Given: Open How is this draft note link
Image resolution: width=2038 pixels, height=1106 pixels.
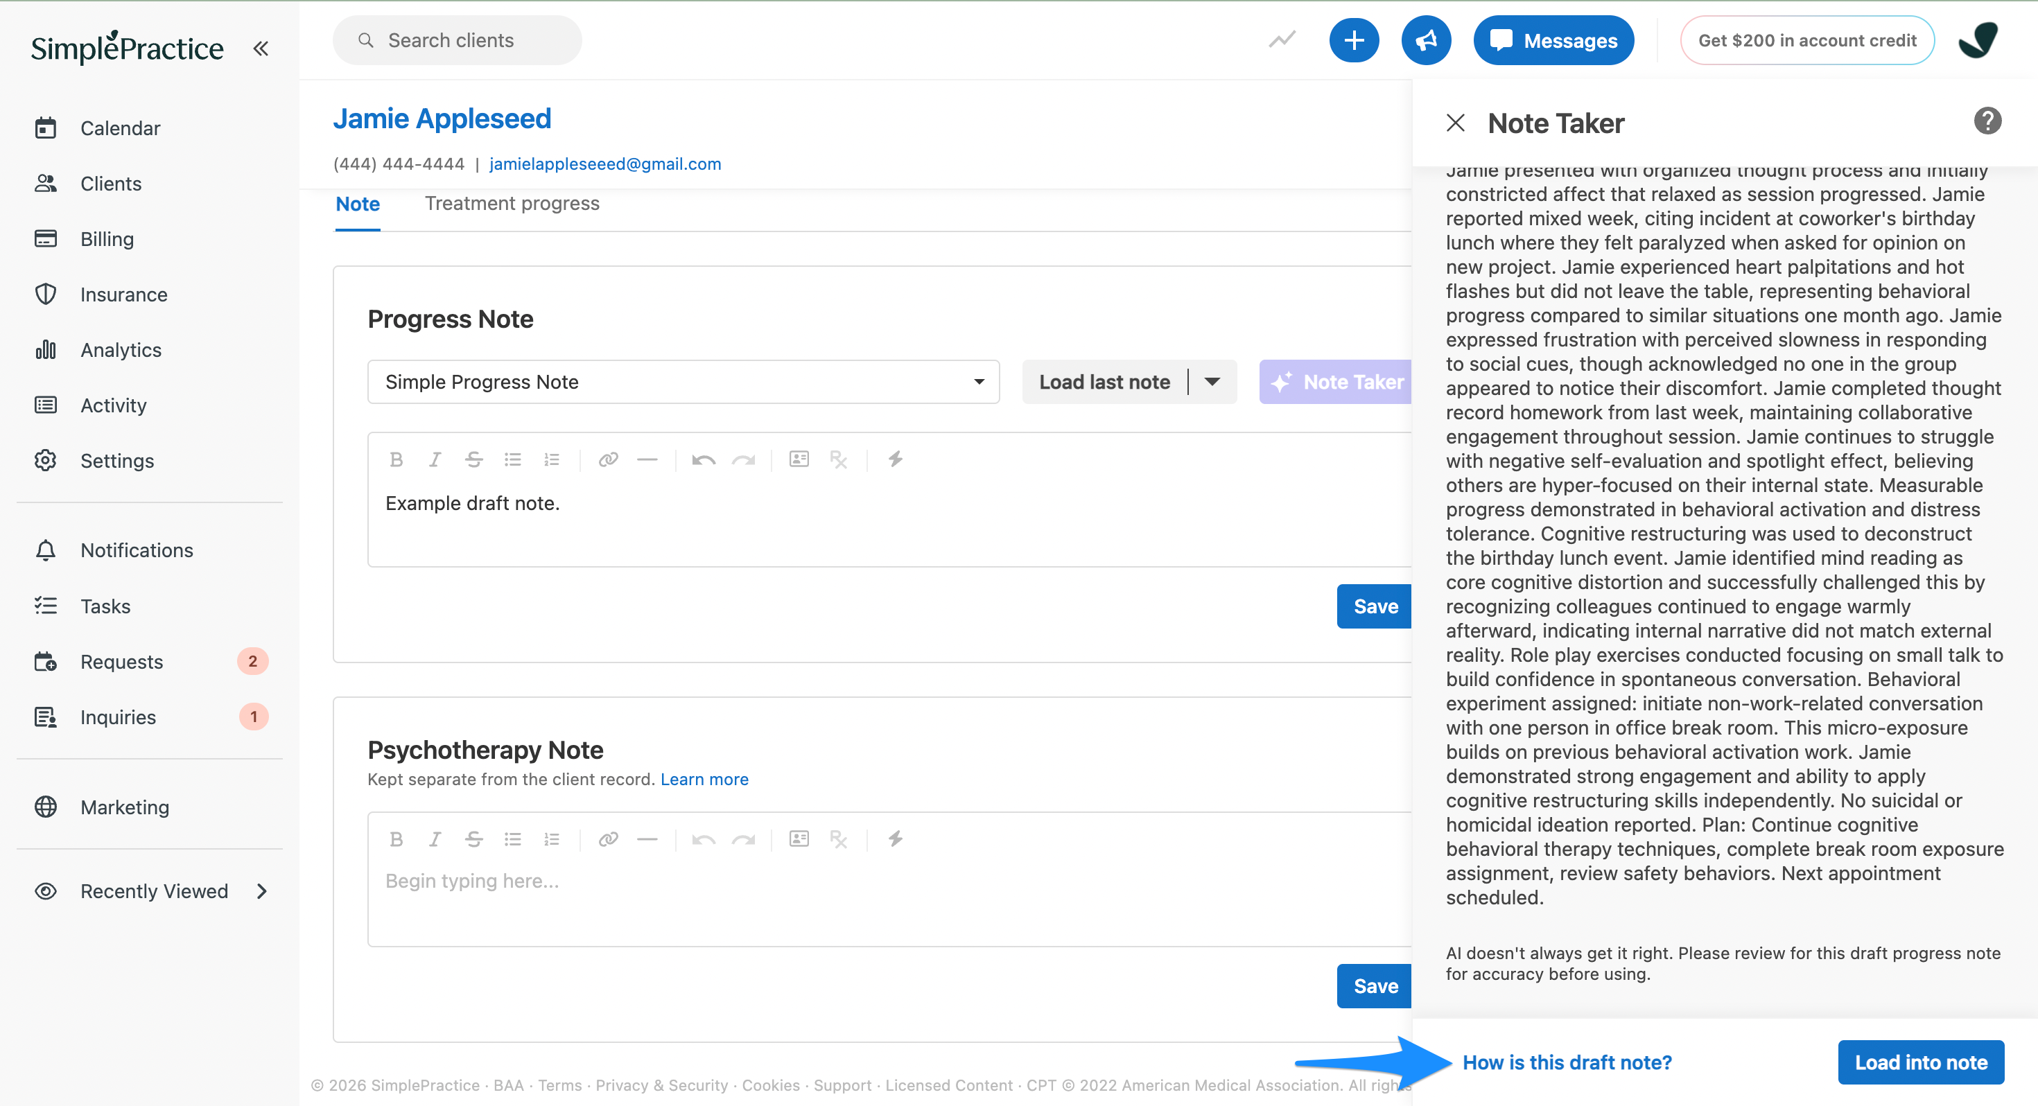Looking at the screenshot, I should (1567, 1062).
